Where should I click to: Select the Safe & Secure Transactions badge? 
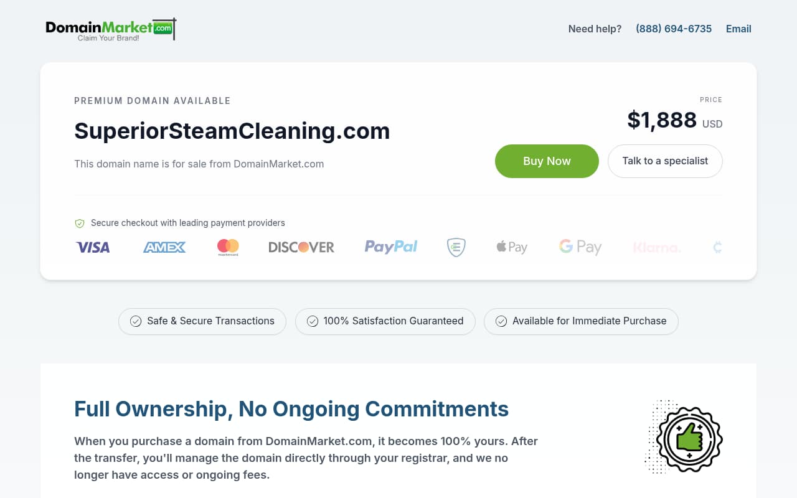pyautogui.click(x=202, y=321)
